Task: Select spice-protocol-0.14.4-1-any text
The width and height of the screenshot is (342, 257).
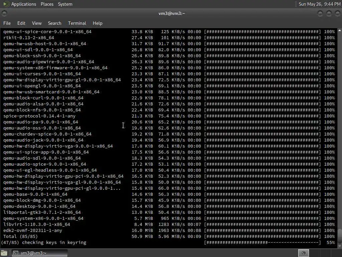Action: 39,116
